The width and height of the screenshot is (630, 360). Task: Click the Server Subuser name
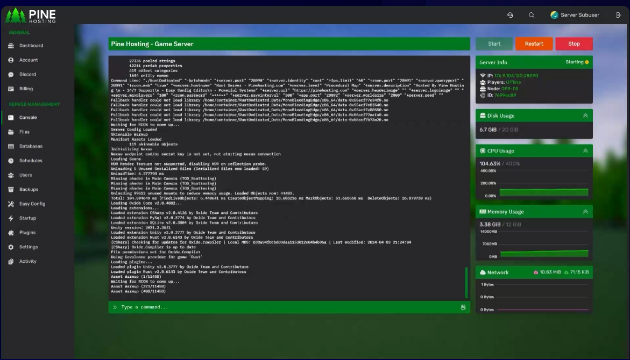(580, 15)
